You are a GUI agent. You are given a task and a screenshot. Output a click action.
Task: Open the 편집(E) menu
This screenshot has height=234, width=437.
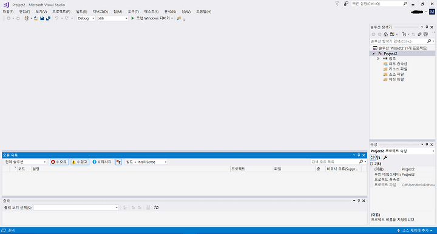point(24,12)
